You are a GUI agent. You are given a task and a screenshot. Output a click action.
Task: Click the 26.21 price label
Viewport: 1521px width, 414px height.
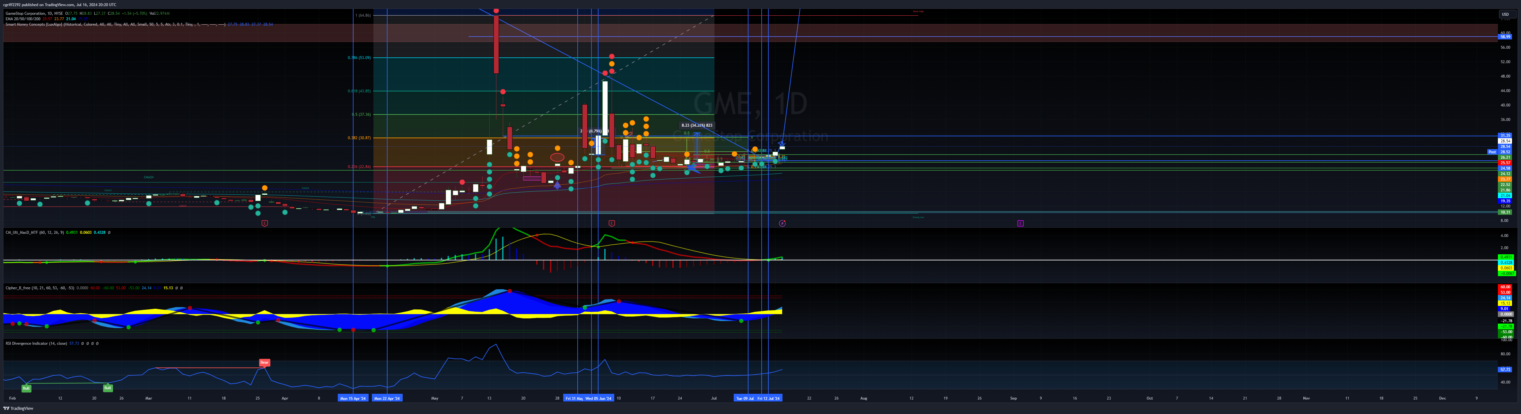1505,157
